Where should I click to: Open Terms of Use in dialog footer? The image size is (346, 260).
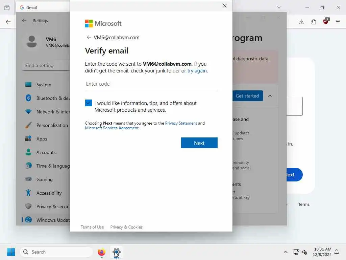pyautogui.click(x=92, y=227)
